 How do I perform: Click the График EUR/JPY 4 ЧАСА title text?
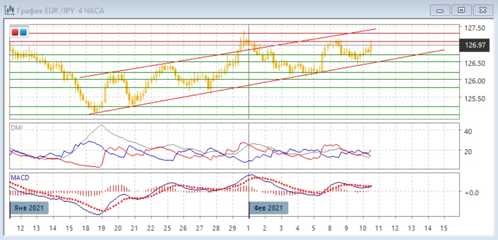[61, 10]
